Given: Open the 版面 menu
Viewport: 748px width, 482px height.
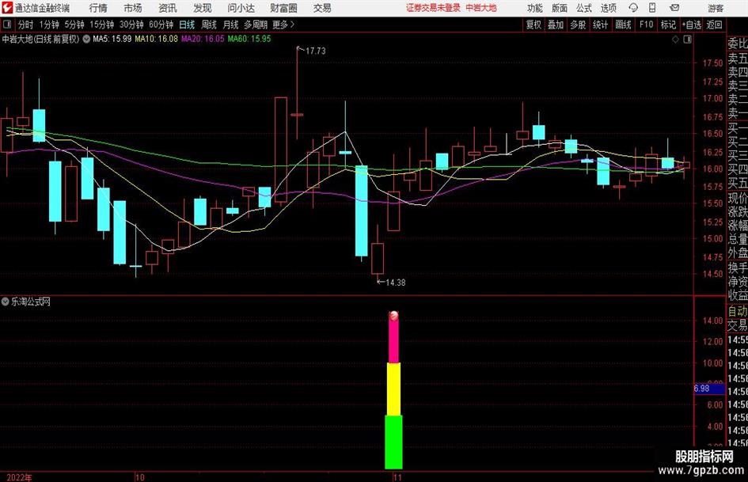Looking at the screenshot, I should (x=559, y=8).
